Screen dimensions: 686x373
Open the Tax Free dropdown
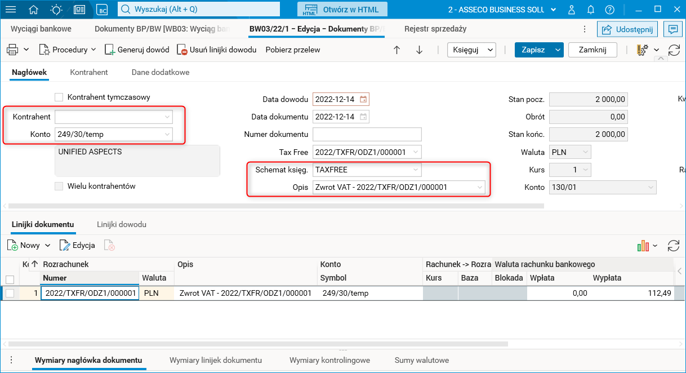click(416, 152)
